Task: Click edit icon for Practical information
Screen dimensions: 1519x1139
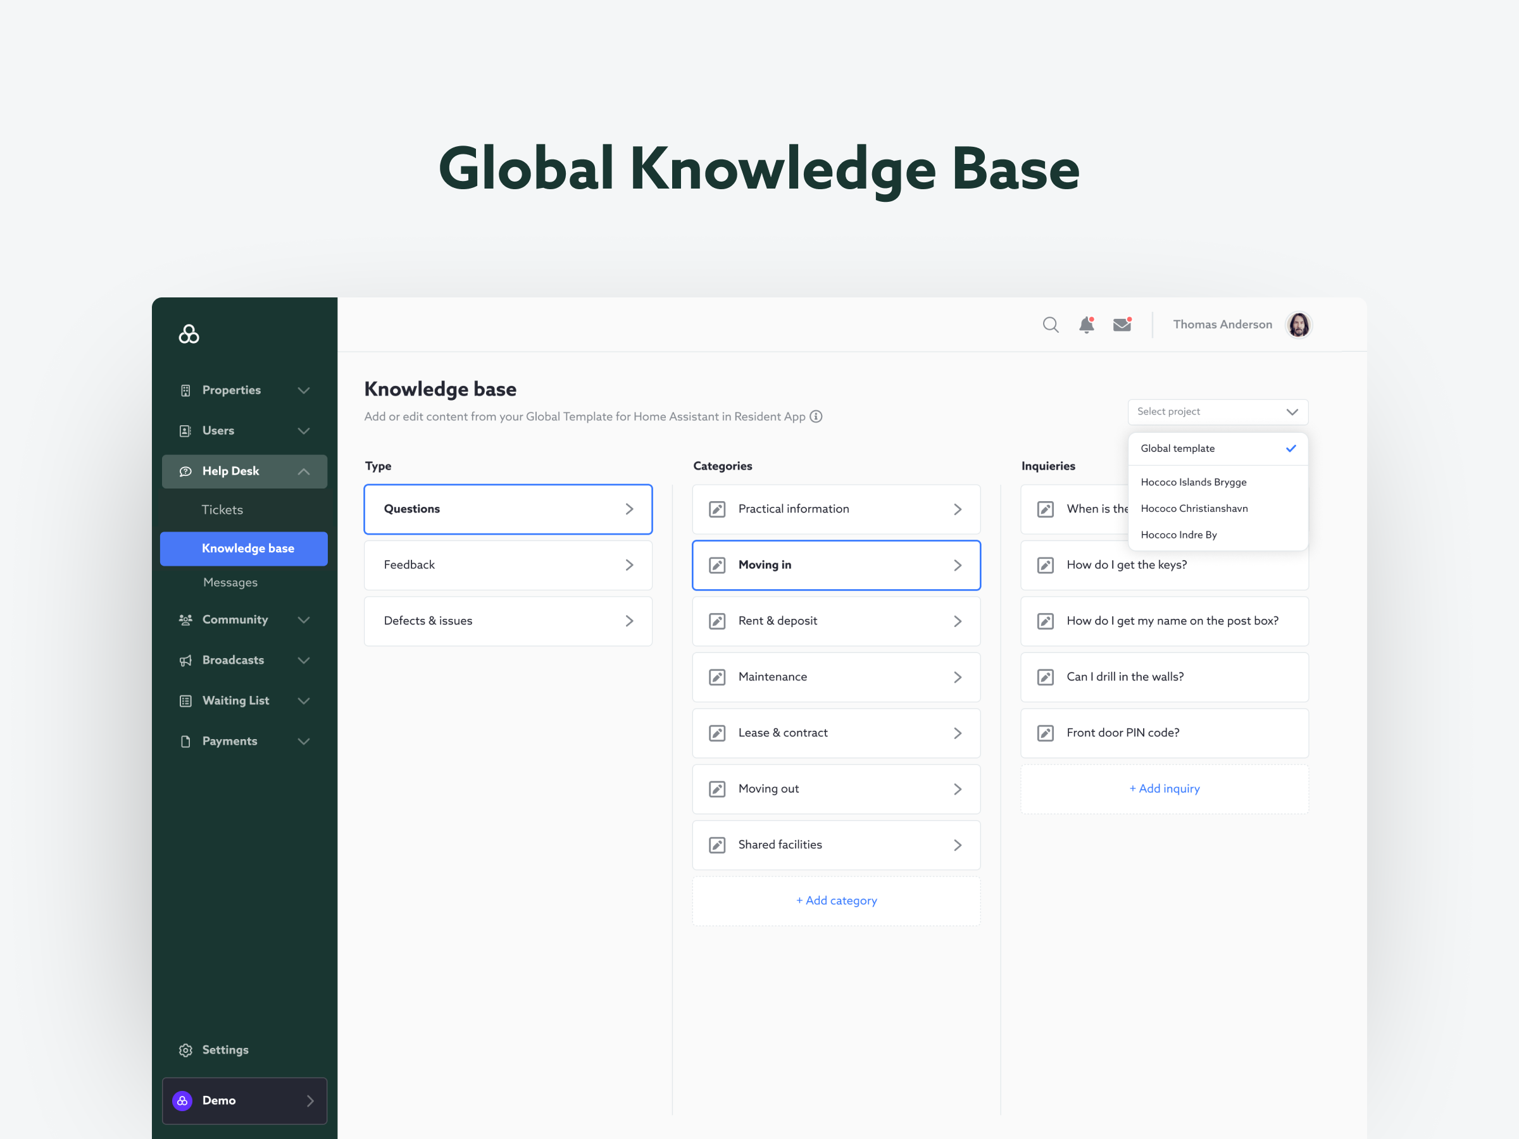Action: (717, 509)
